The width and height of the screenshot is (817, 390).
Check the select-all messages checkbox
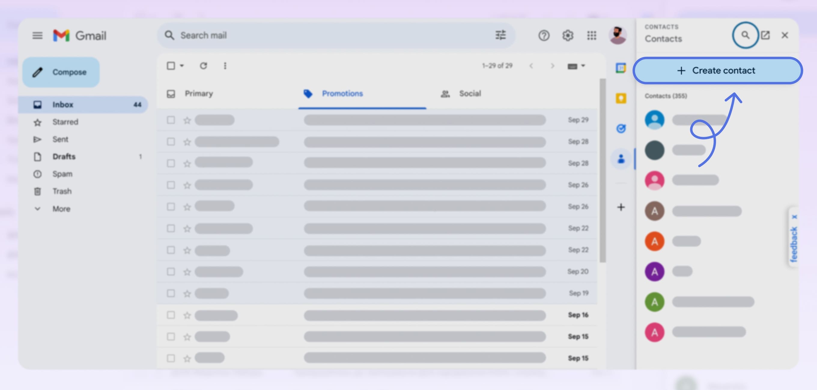[x=171, y=66]
